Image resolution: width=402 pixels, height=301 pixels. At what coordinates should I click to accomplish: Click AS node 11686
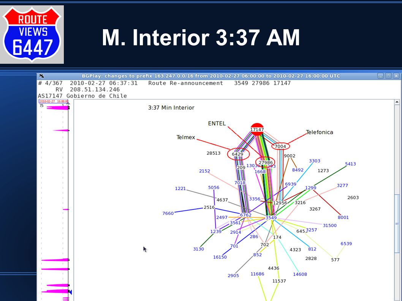coord(257,274)
